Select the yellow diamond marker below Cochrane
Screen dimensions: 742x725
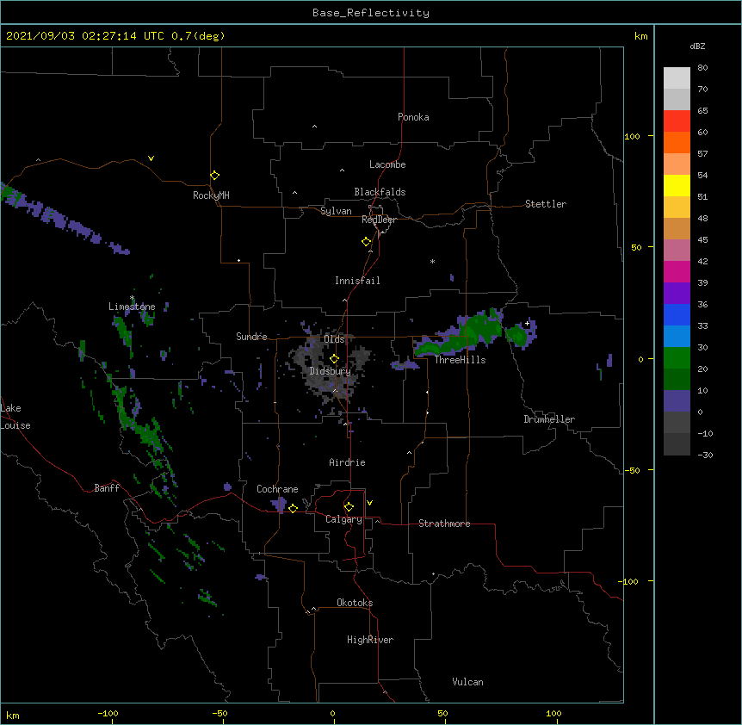point(293,508)
